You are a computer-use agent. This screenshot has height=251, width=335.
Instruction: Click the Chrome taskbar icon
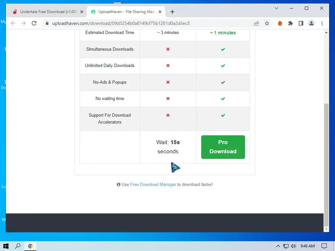coord(30,246)
